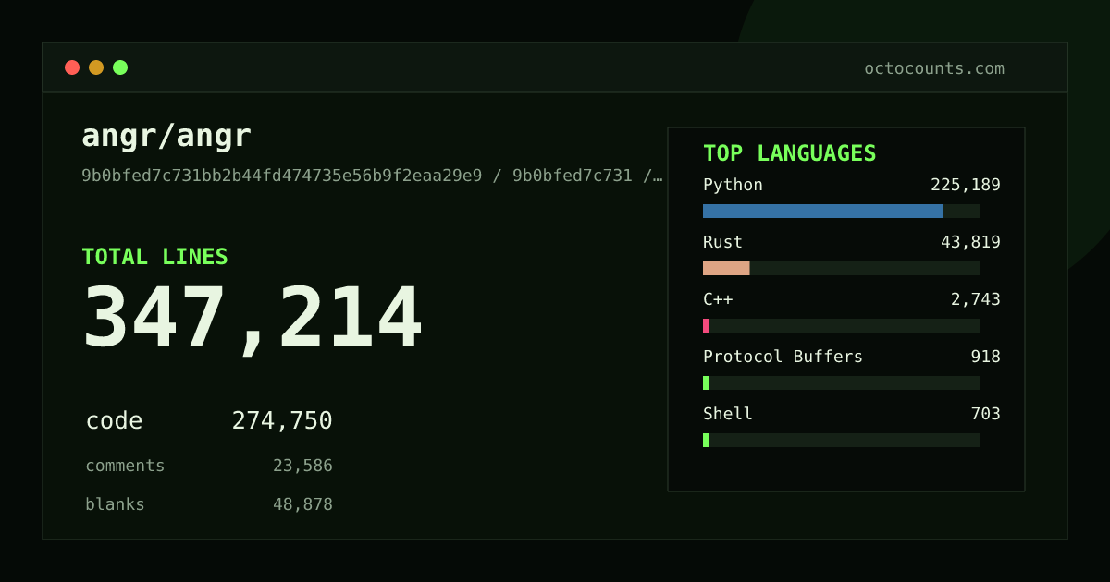This screenshot has height=582, width=1110.
Task: Click the Shell progress bar
Action: point(842,440)
